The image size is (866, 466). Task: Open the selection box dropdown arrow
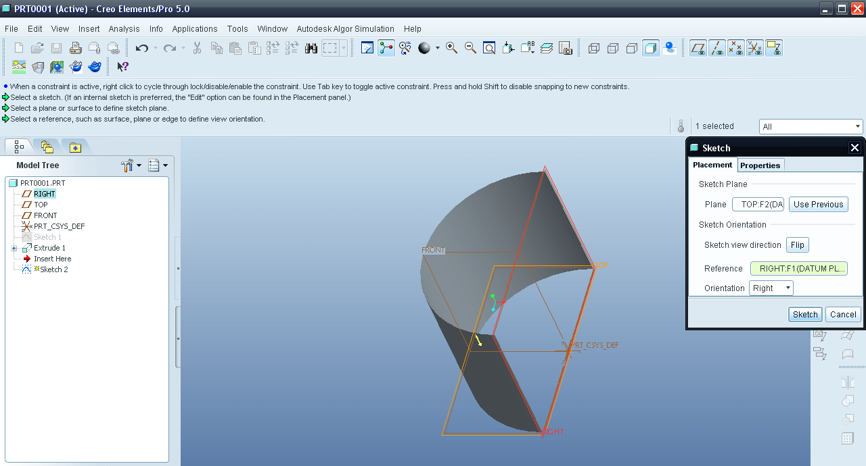[344, 48]
